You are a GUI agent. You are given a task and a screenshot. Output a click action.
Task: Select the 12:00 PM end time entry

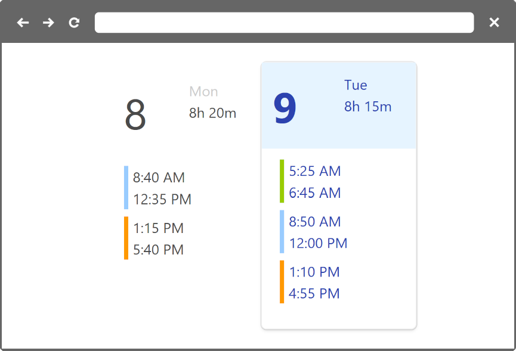317,243
